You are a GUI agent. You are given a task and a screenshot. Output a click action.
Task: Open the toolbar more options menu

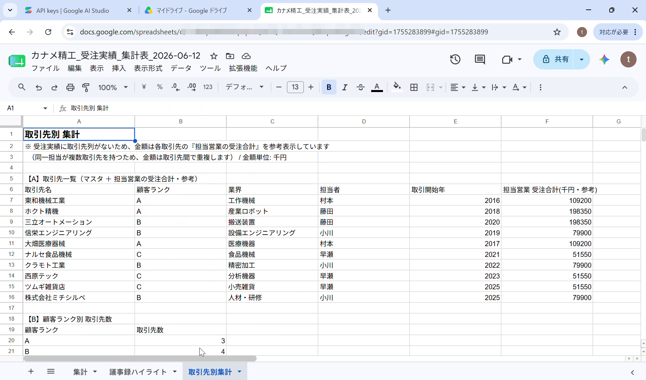[540, 87]
